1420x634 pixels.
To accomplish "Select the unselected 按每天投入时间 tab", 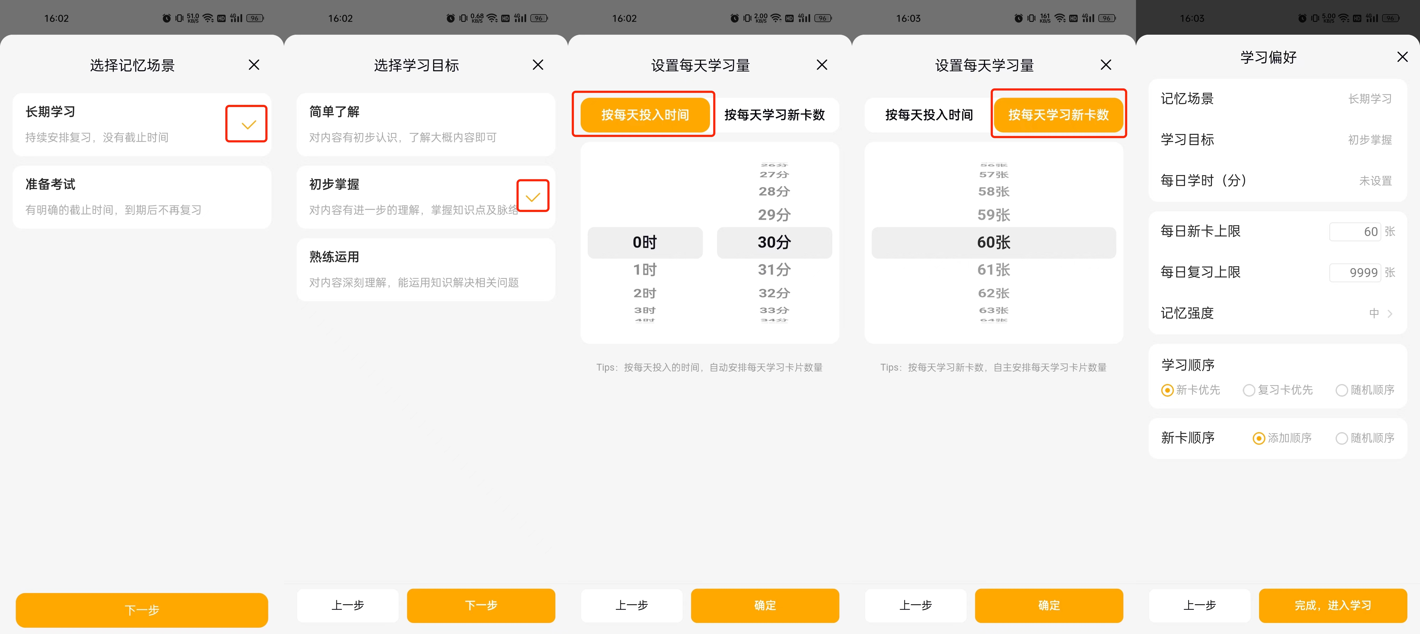I will pos(928,115).
